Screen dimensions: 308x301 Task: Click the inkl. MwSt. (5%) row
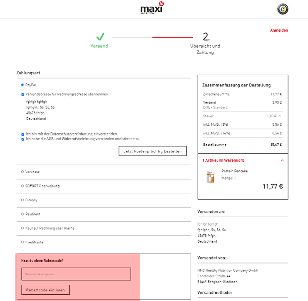[x=243, y=124]
